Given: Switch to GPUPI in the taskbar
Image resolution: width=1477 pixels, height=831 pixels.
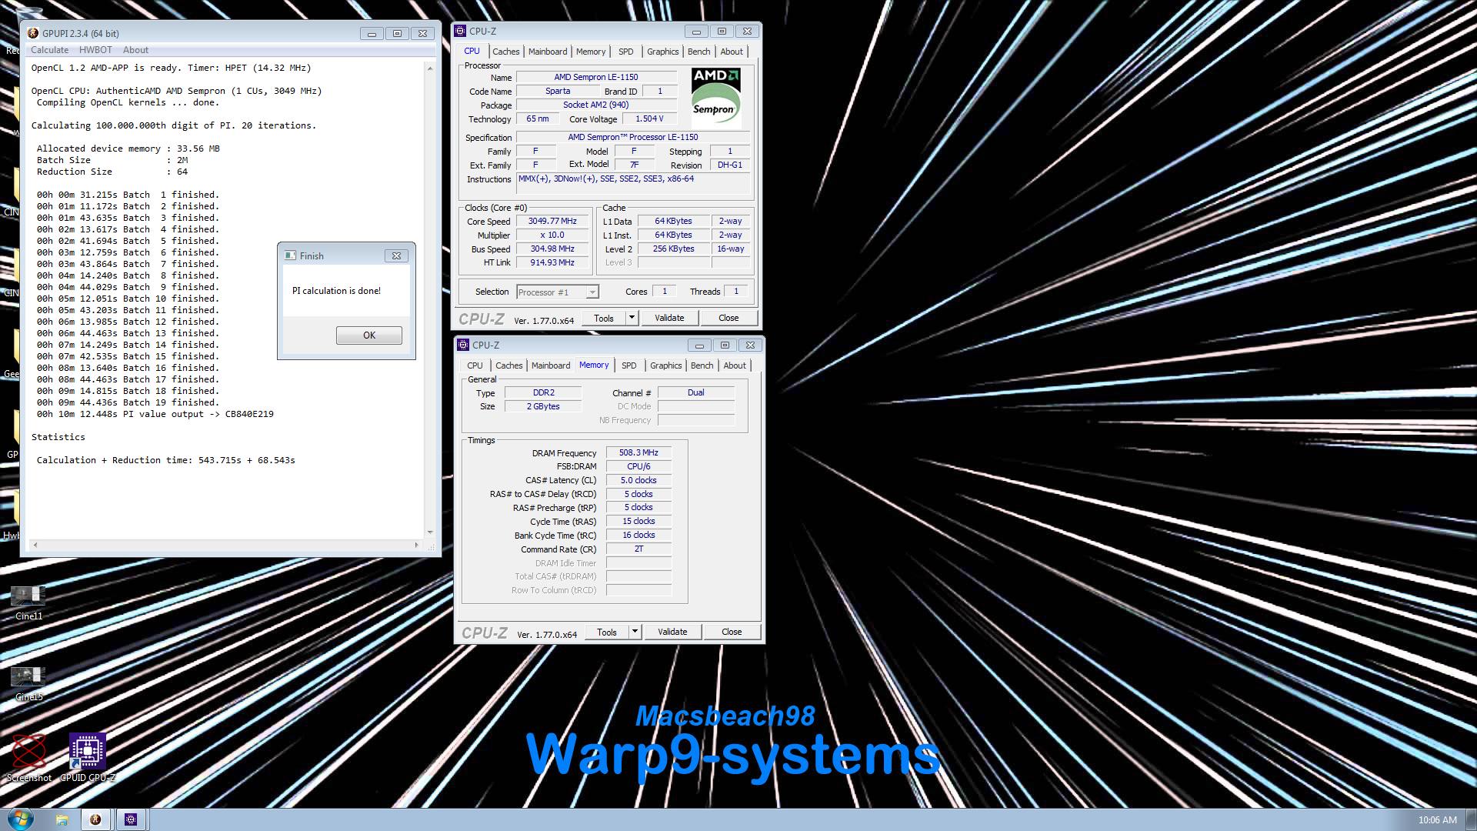Looking at the screenshot, I should point(95,819).
